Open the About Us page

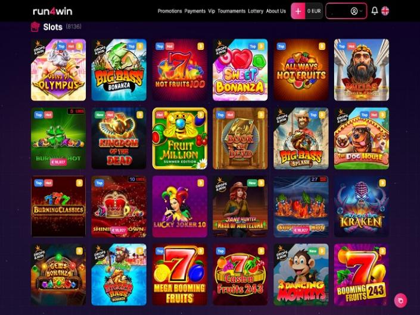(276, 11)
